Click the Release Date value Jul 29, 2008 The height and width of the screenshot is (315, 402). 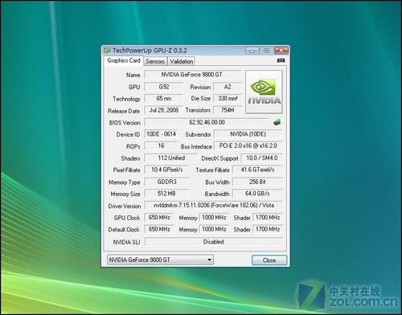pos(164,110)
